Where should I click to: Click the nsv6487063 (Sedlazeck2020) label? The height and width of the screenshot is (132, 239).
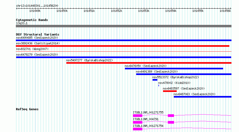click(x=194, y=94)
